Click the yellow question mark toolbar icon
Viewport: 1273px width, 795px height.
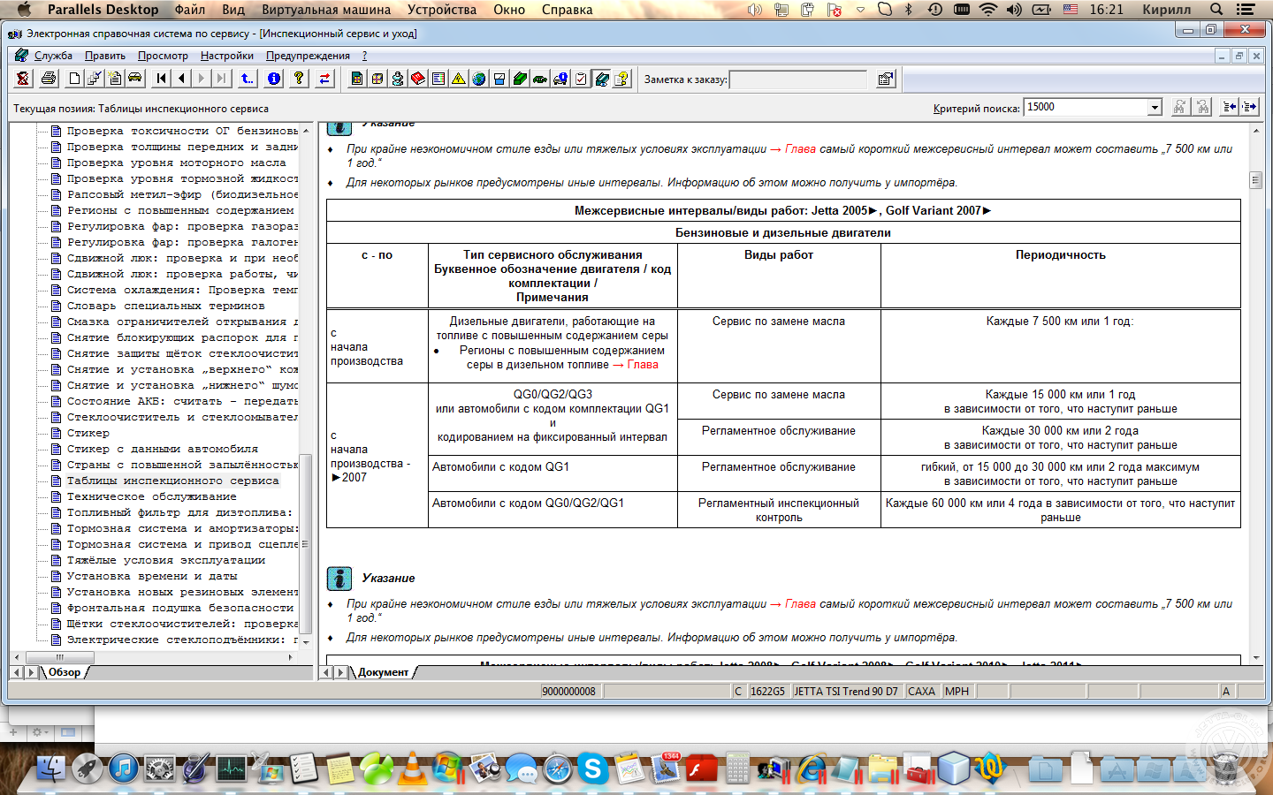[x=299, y=79]
